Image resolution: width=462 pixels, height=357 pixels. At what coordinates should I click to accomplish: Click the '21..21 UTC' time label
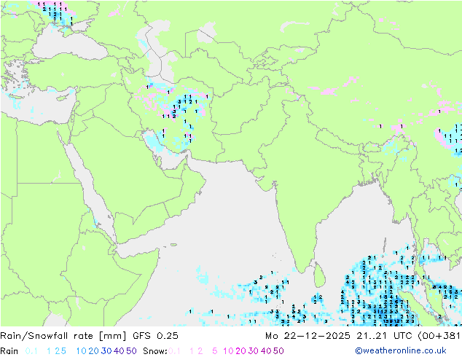coord(384,336)
